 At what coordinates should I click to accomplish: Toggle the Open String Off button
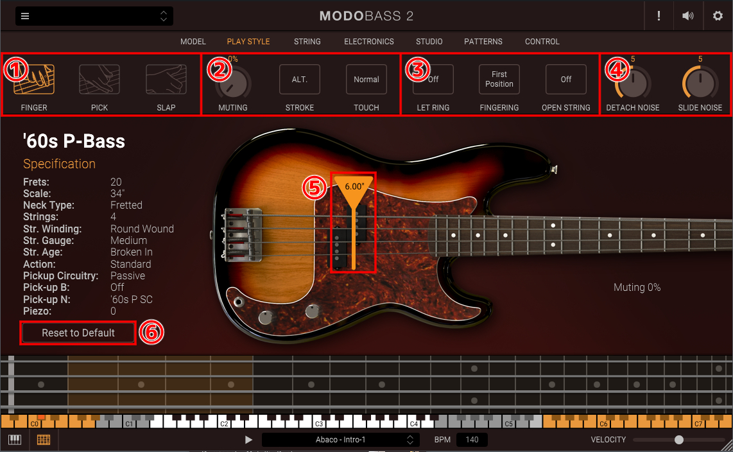pos(566,80)
